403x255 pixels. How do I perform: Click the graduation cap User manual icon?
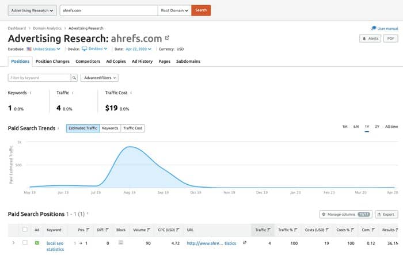coord(374,28)
